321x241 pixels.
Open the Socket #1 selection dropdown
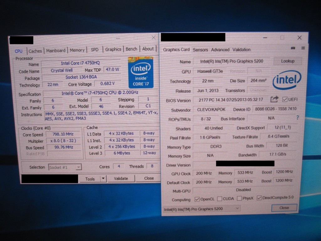click(65, 167)
